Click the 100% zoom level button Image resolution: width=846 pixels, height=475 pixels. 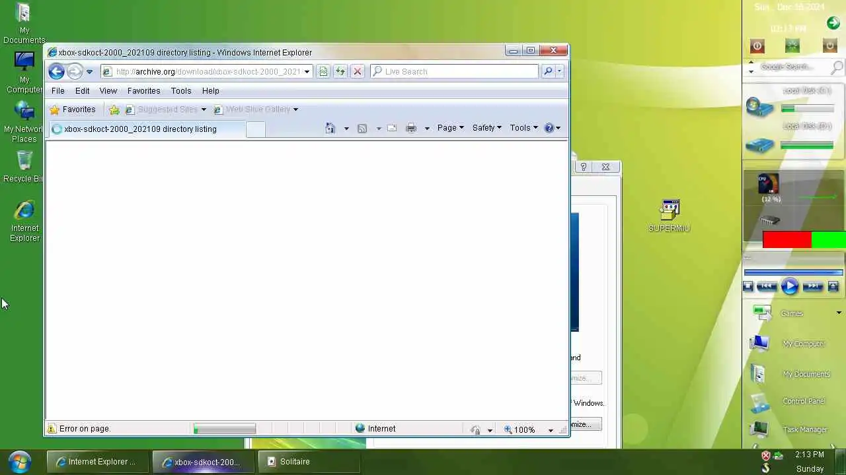(x=520, y=429)
